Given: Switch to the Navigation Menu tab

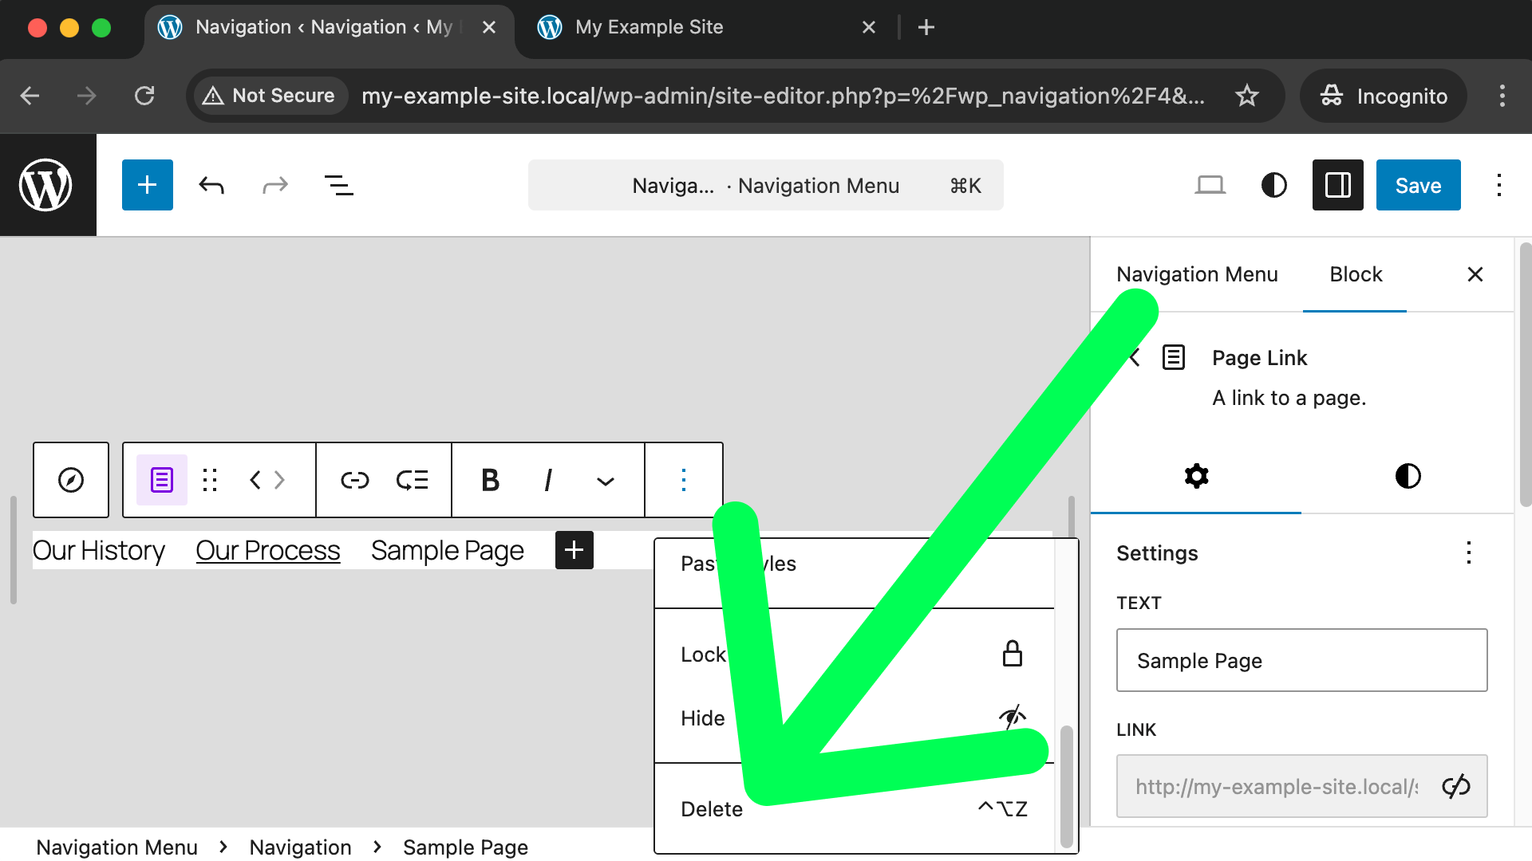Looking at the screenshot, I should click(x=1197, y=274).
